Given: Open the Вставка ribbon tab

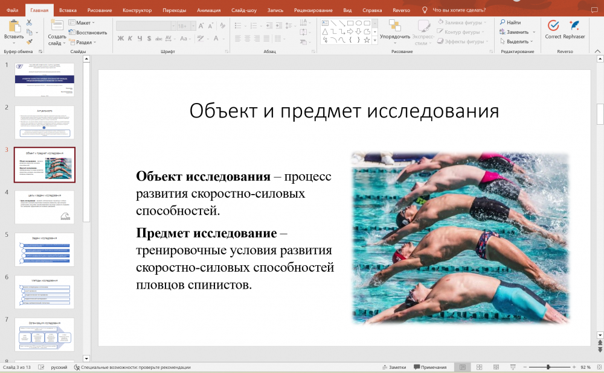Looking at the screenshot, I should (x=68, y=10).
